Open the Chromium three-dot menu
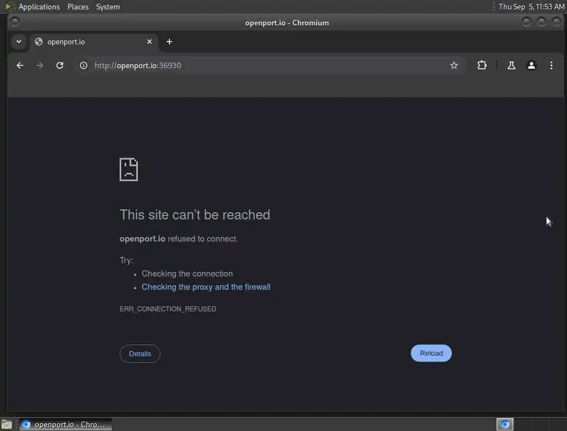 click(551, 65)
